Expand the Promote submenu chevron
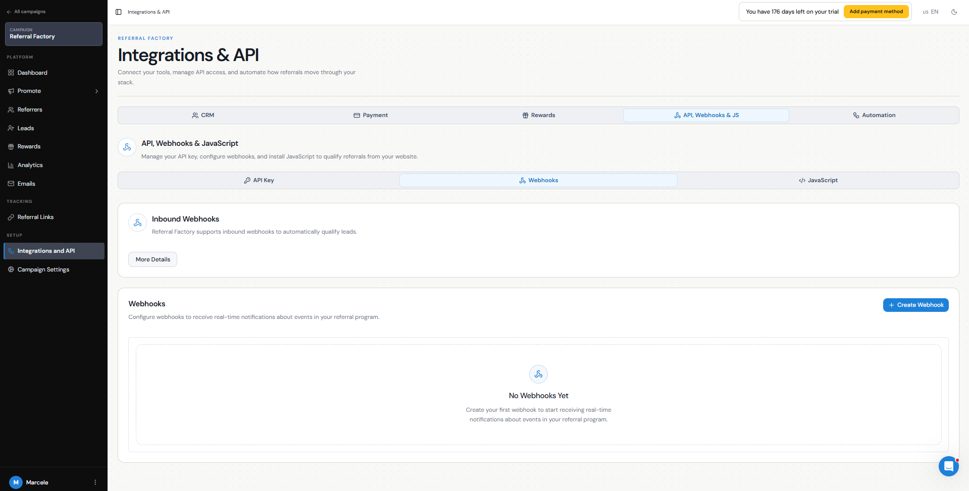This screenshot has height=491, width=969. [96, 91]
